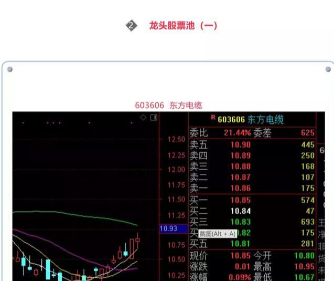Select 买五 price 10.81
Viewport: 334px width, 281px height.
(241, 244)
